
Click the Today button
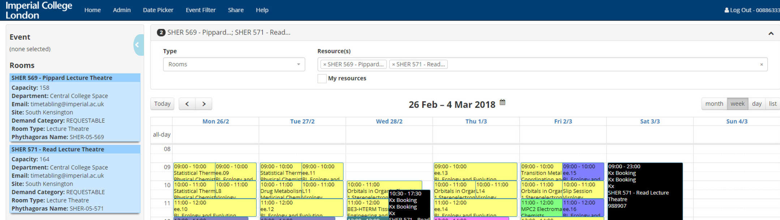tap(162, 104)
